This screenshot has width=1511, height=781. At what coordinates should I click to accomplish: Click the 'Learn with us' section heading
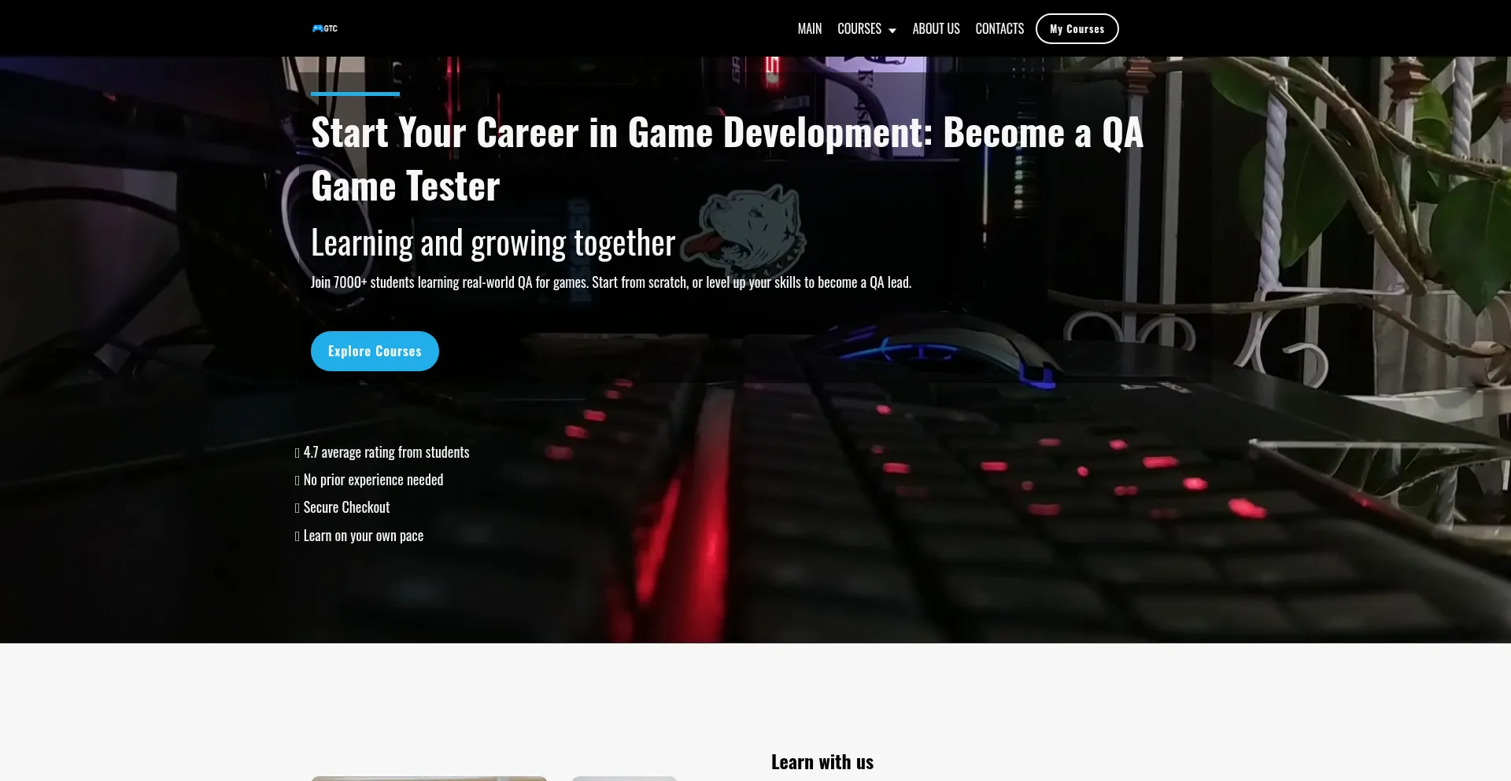point(822,761)
